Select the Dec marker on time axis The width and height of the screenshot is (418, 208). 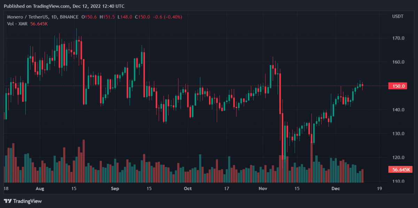coord(336,189)
